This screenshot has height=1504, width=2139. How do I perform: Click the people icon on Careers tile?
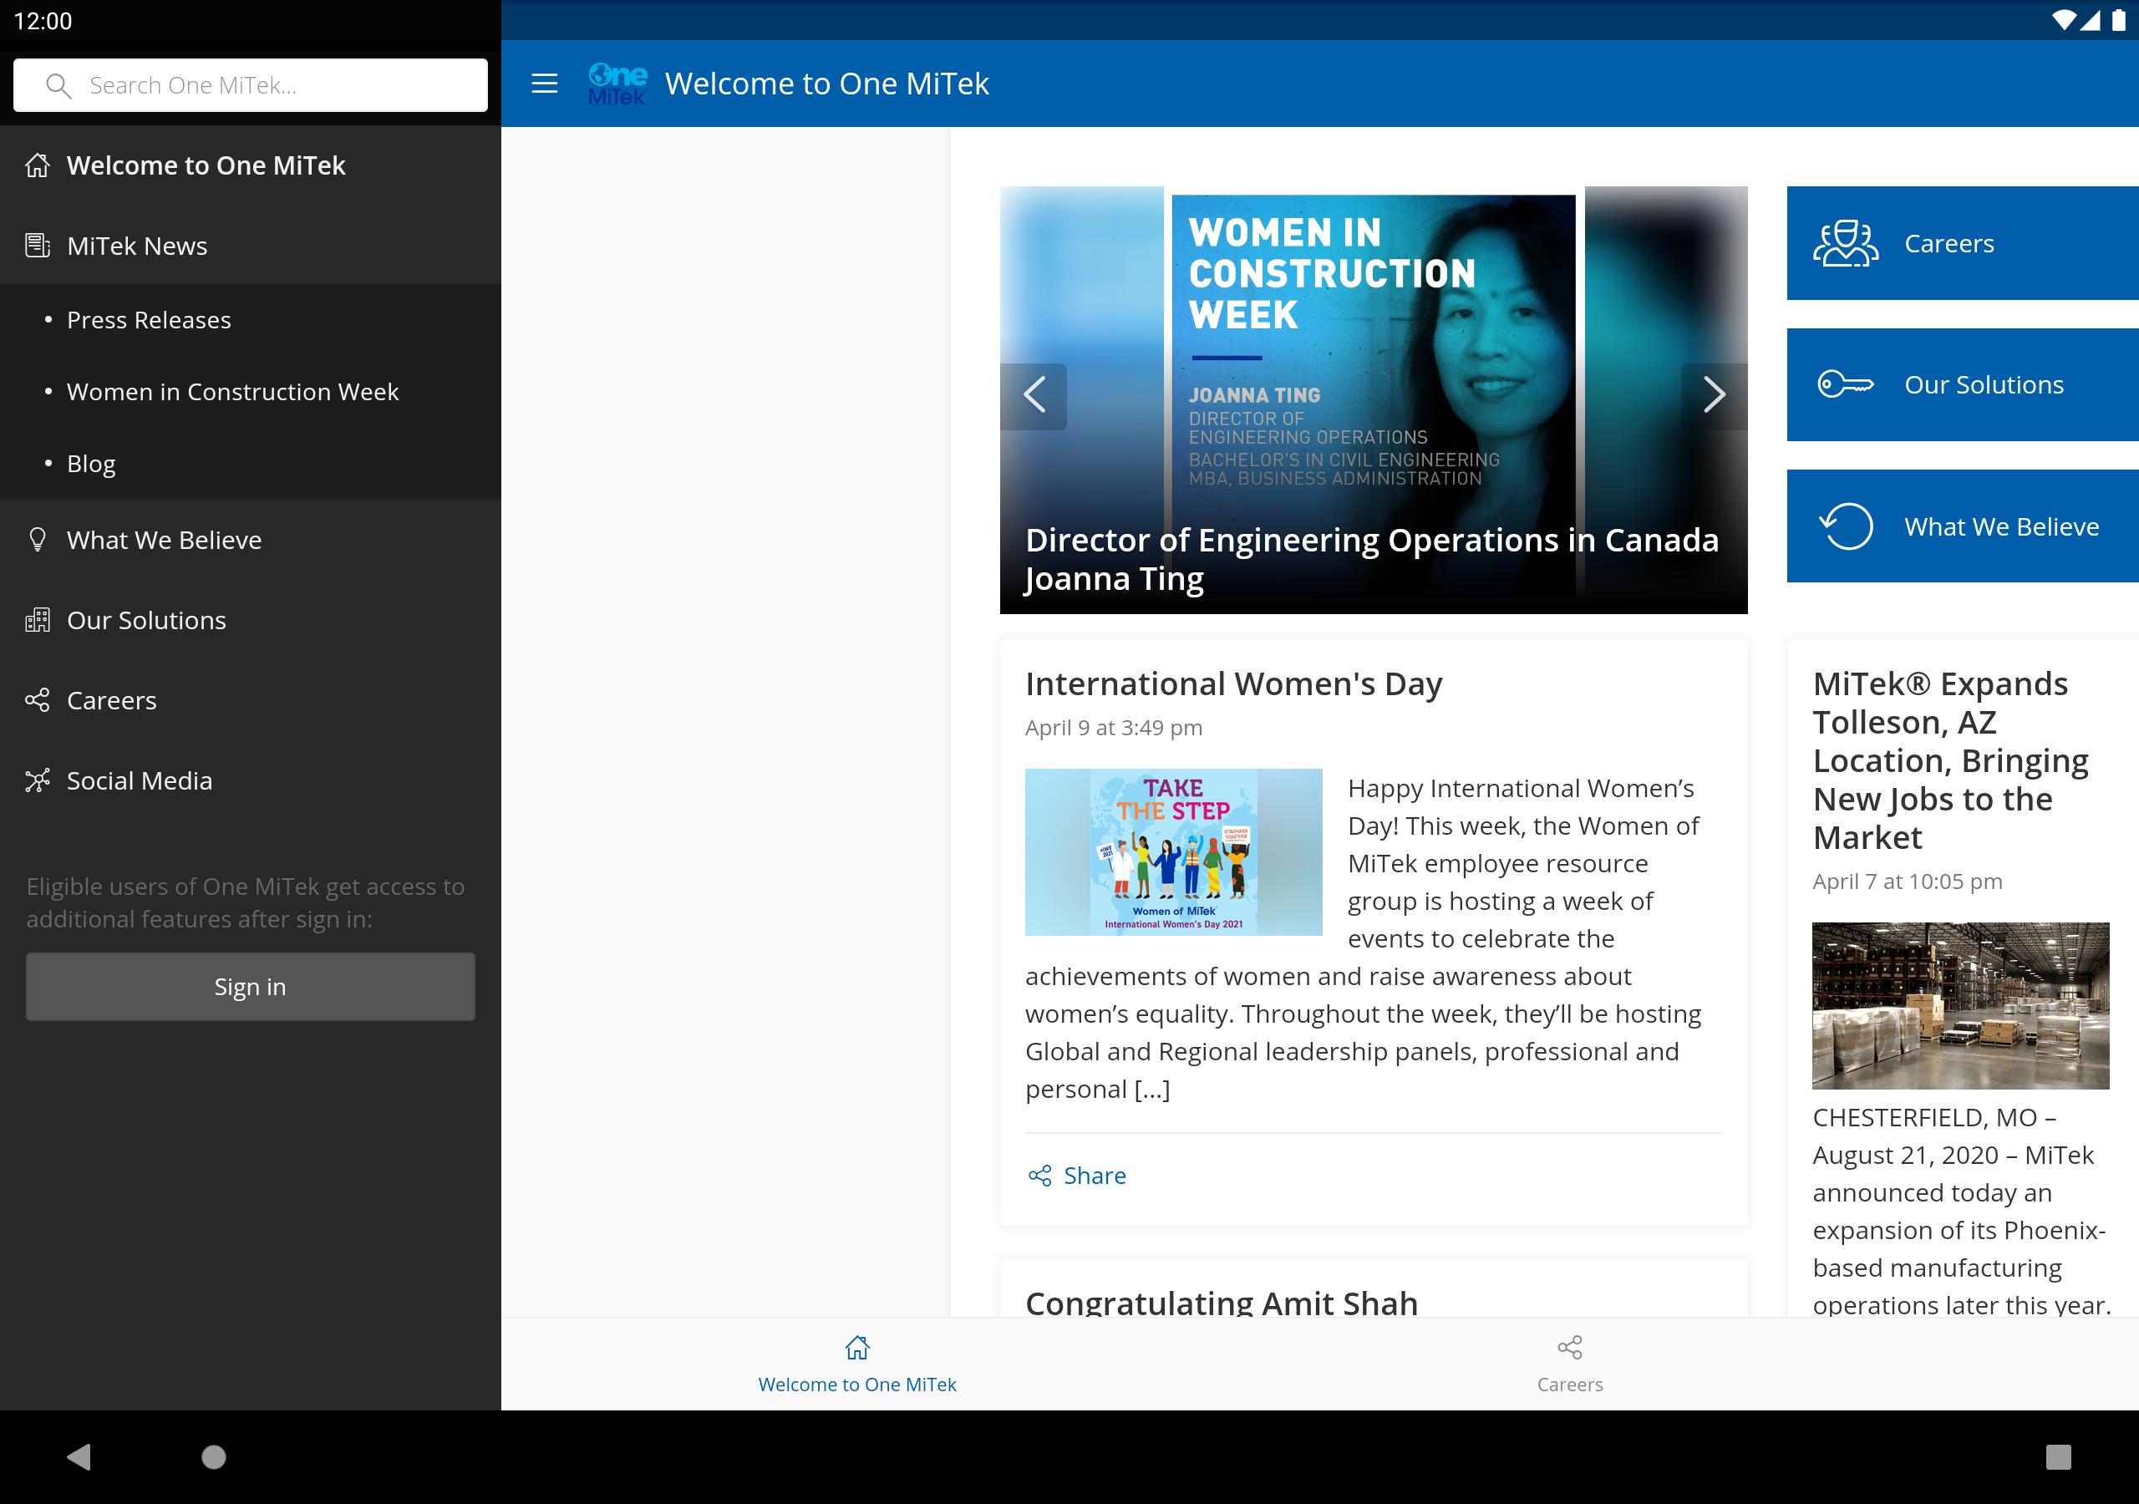tap(1846, 243)
